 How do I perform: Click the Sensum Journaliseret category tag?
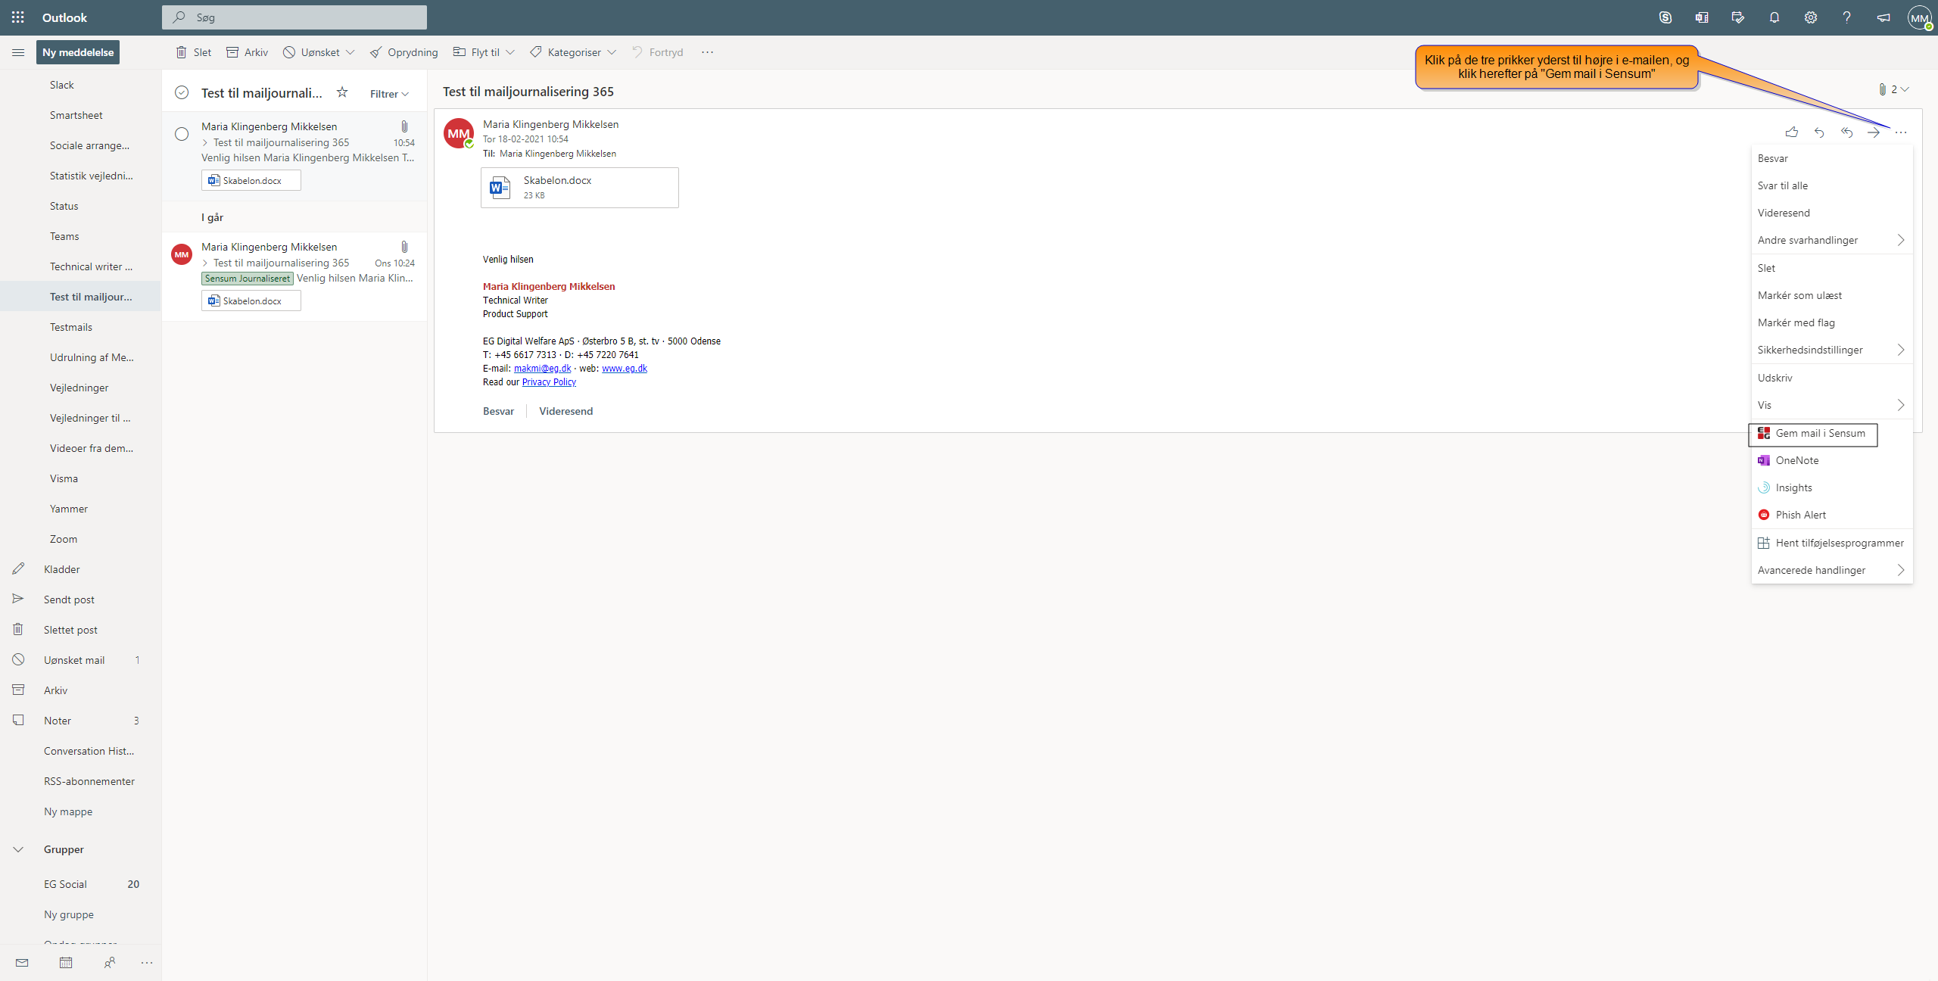248,279
